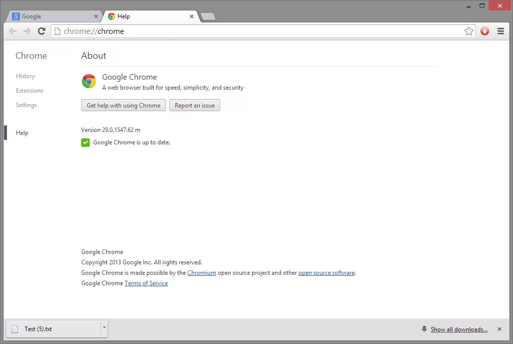The height and width of the screenshot is (344, 513).
Task: Go back using the back arrow
Action: coord(13,31)
